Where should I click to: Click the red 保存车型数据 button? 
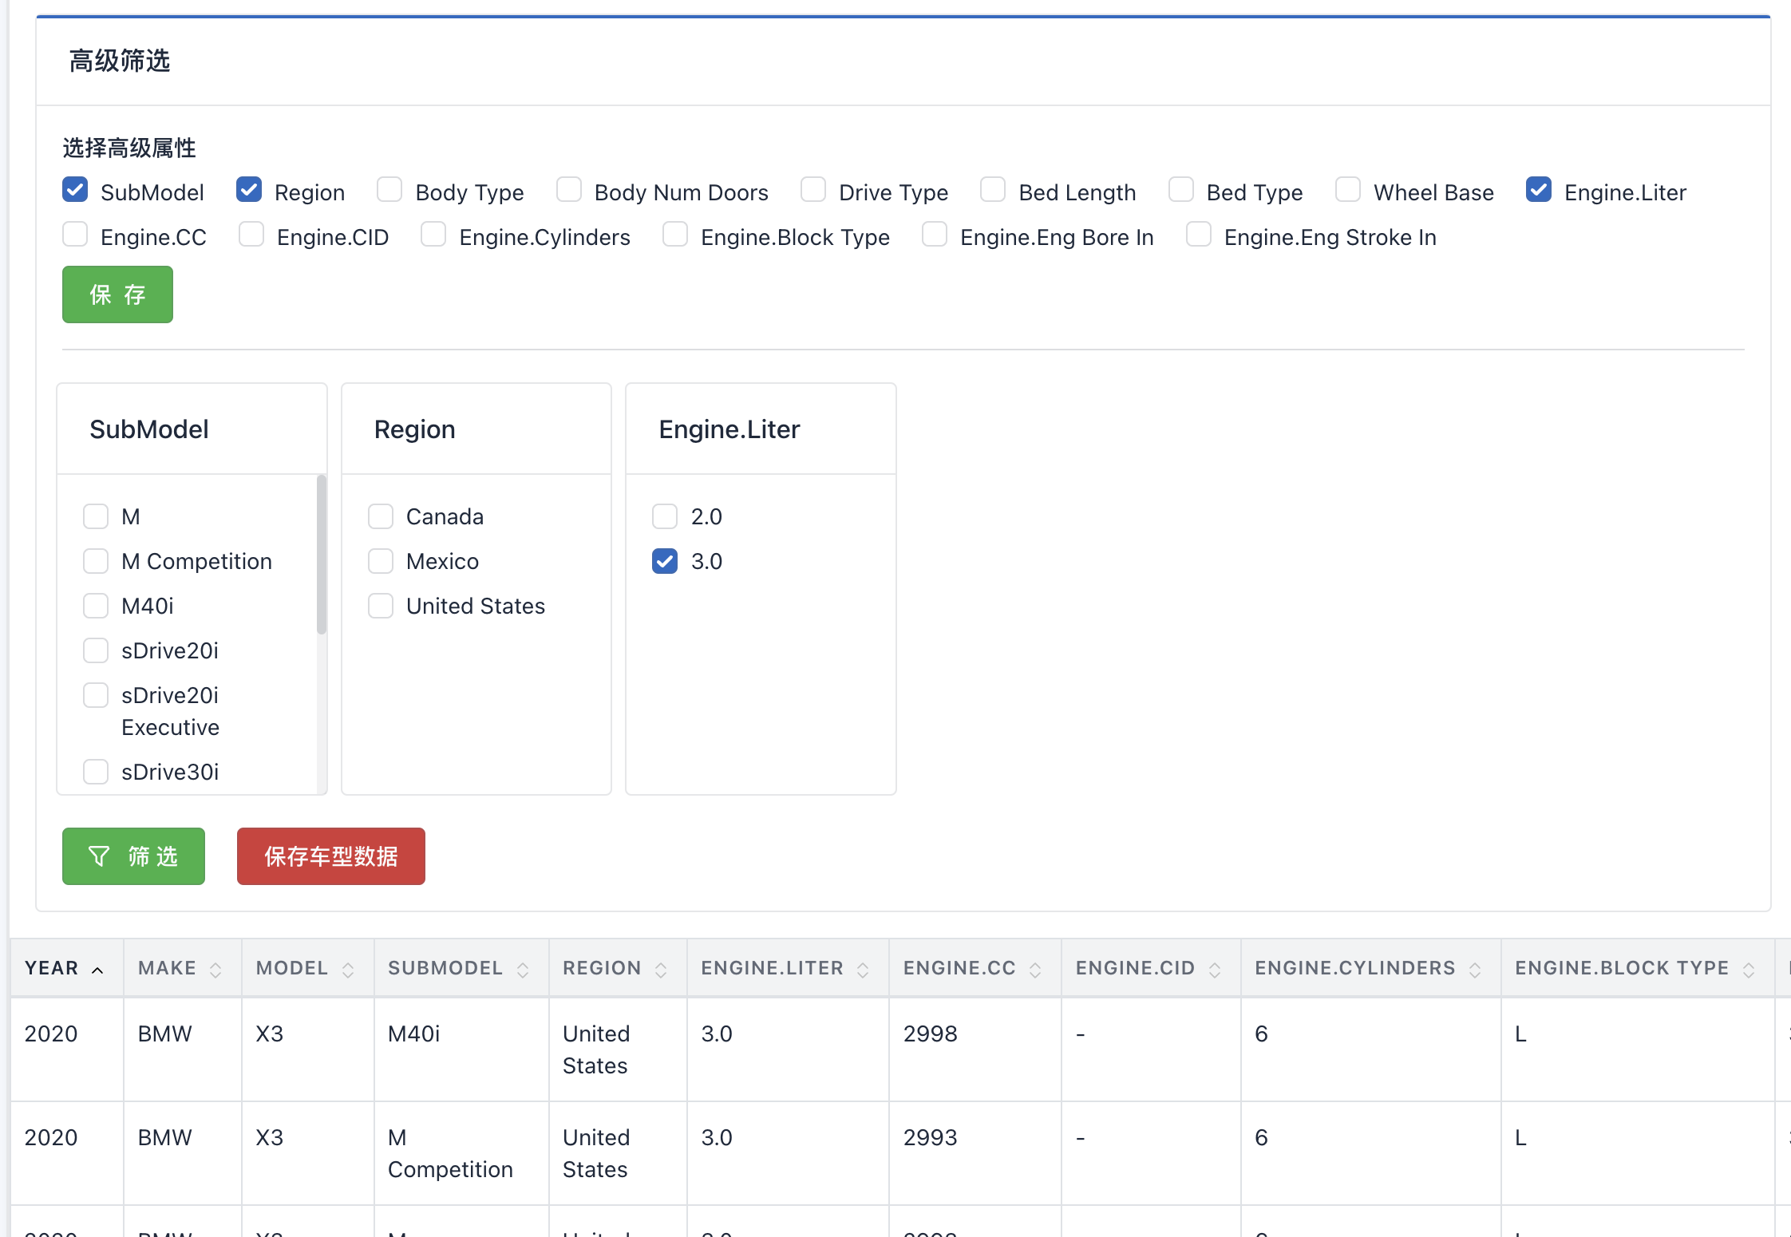pyautogui.click(x=330, y=856)
